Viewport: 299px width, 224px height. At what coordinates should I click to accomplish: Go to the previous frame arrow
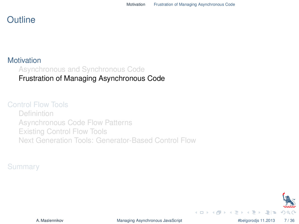(213, 212)
